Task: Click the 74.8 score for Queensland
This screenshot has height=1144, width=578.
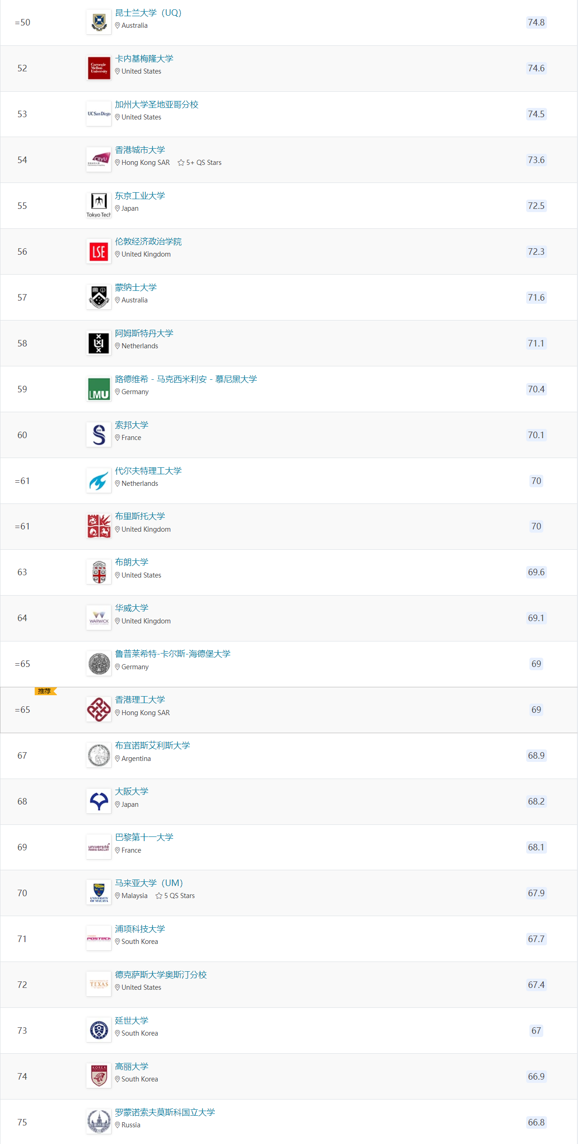Action: click(x=536, y=22)
